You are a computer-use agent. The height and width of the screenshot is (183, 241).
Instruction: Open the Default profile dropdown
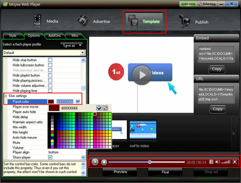click(x=82, y=53)
